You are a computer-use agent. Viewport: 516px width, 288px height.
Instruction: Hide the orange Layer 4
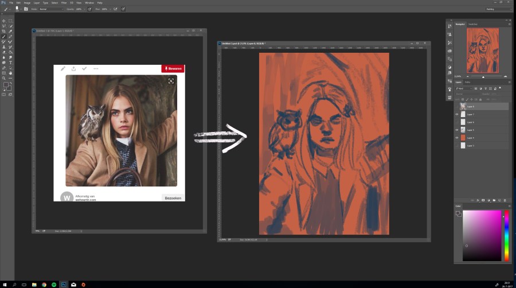(x=457, y=138)
